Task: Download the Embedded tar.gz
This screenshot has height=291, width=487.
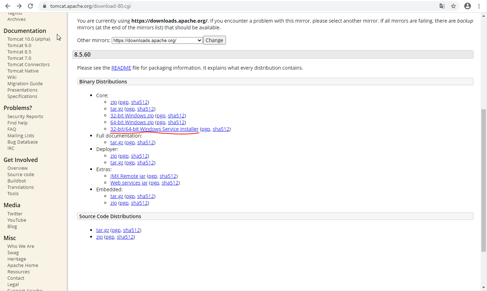Action: pyautogui.click(x=117, y=196)
